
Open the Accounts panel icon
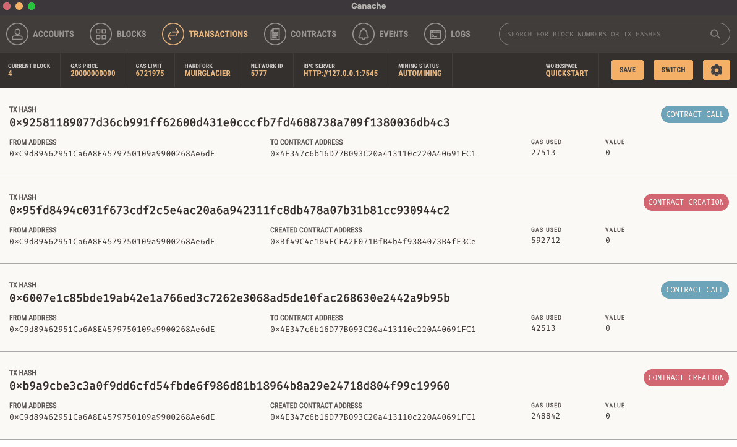(x=17, y=34)
